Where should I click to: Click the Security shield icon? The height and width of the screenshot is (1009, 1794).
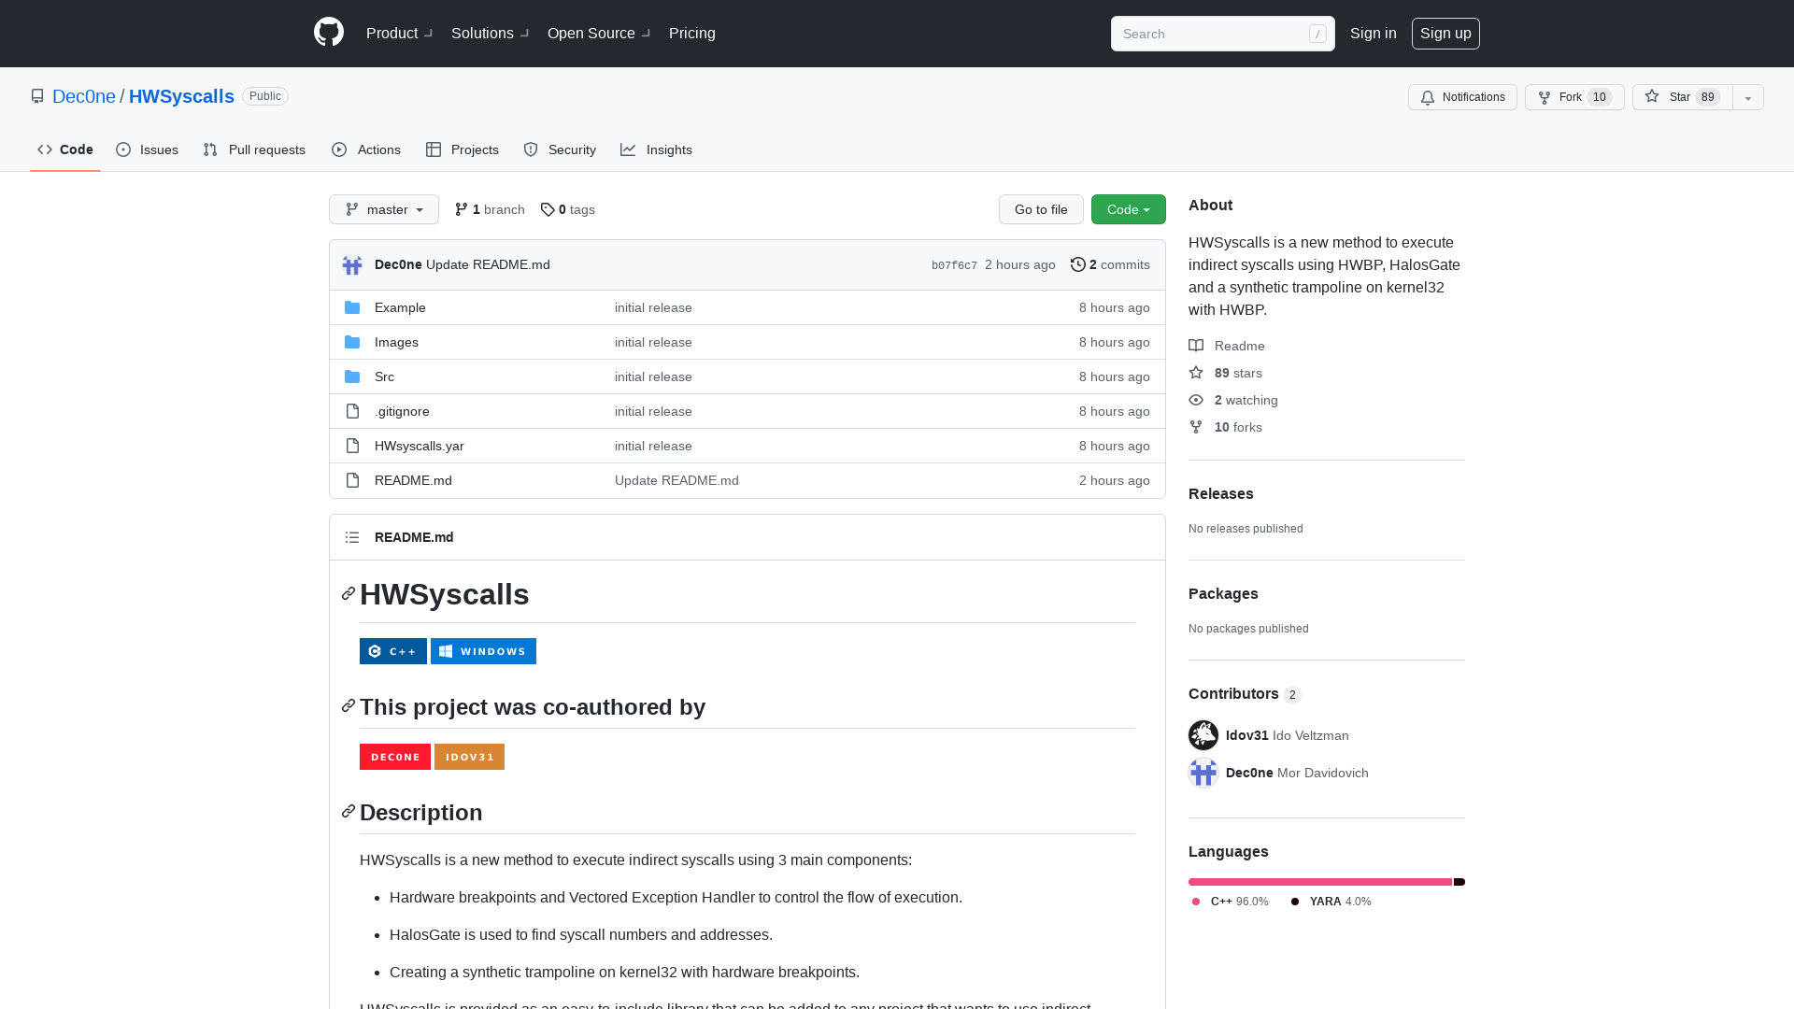click(531, 149)
